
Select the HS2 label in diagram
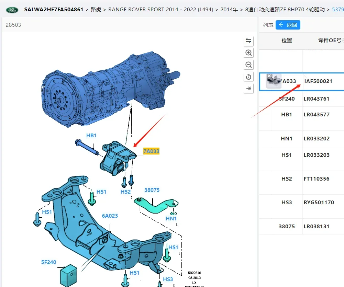pyautogui.click(x=125, y=192)
